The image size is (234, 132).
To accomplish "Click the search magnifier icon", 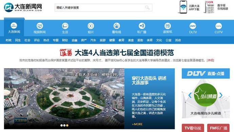I will tap(147, 7).
